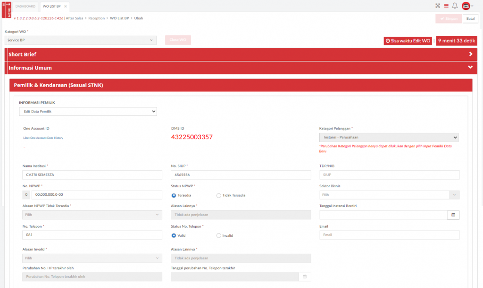The height and width of the screenshot is (288, 483).
Task: Open the Edit Data Pemilik dropdown
Action: 88,111
